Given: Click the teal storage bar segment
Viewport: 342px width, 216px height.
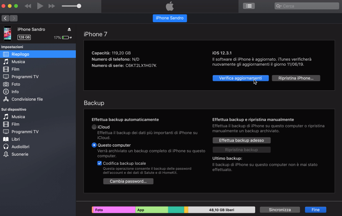Looking at the screenshot, I should pyautogui.click(x=176, y=210).
